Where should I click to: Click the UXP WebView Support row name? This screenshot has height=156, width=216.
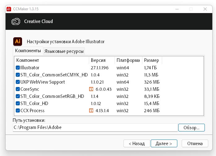pos(43,82)
